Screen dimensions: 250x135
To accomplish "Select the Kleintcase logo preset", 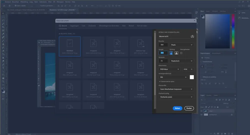I will pos(140,47).
